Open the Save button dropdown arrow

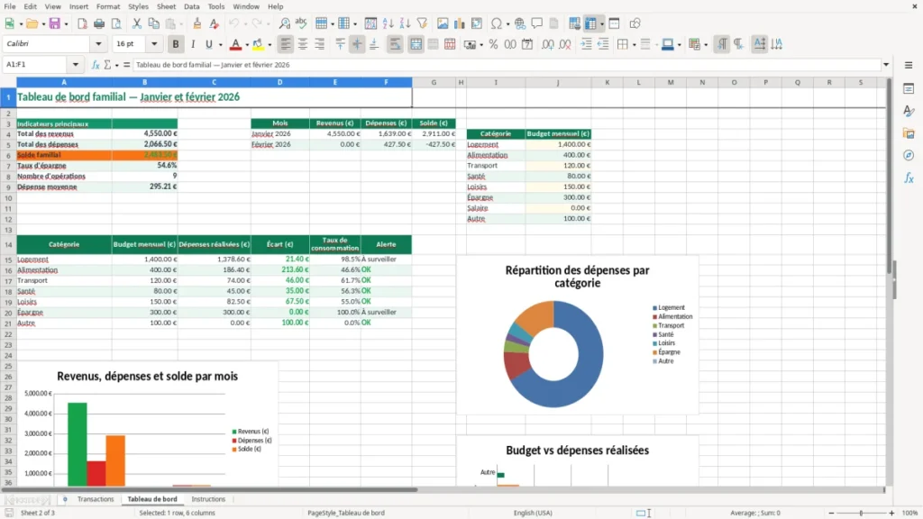(x=66, y=24)
